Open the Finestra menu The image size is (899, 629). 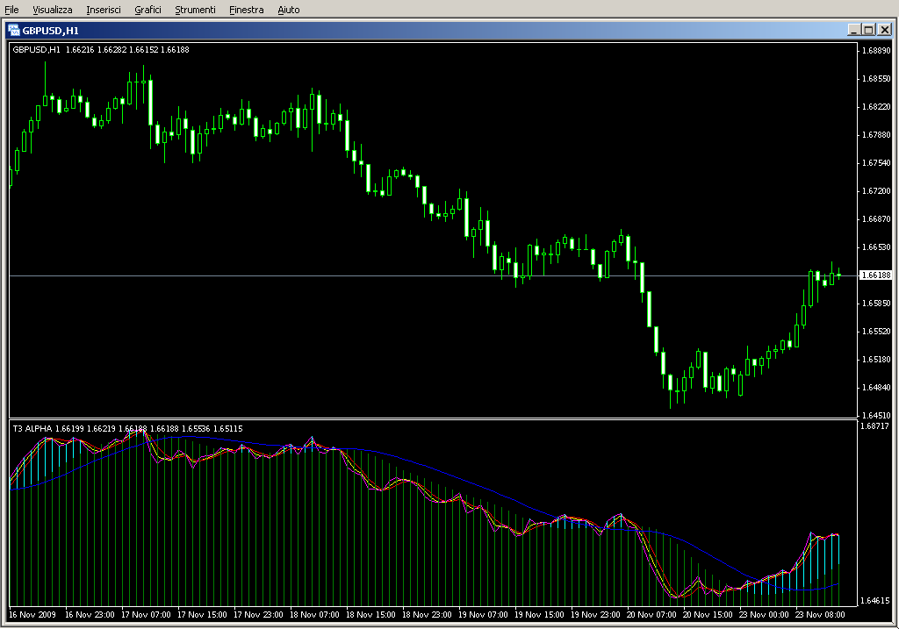[247, 10]
